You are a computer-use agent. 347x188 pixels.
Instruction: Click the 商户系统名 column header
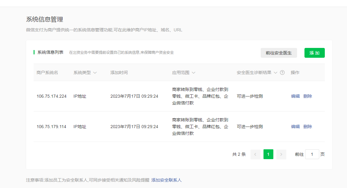(x=47, y=73)
